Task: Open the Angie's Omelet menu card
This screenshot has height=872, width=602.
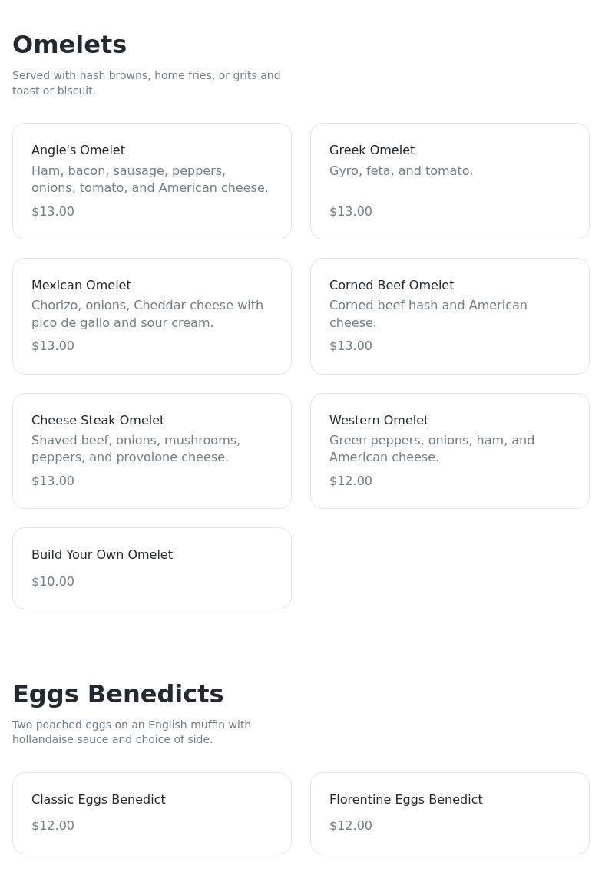Action: click(152, 181)
